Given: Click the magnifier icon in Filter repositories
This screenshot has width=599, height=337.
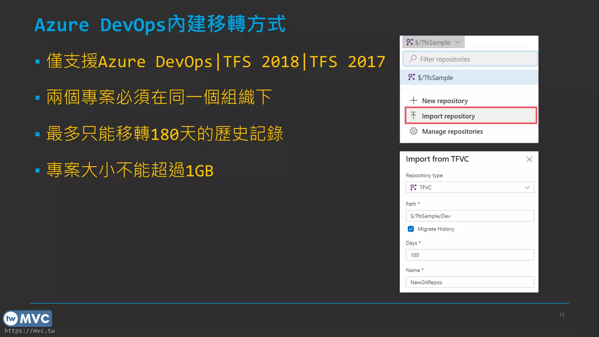Looking at the screenshot, I should tap(413, 59).
